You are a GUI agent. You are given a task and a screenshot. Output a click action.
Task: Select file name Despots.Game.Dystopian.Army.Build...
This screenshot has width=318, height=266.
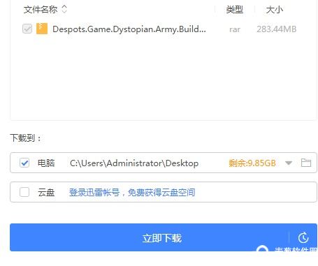[x=129, y=29]
